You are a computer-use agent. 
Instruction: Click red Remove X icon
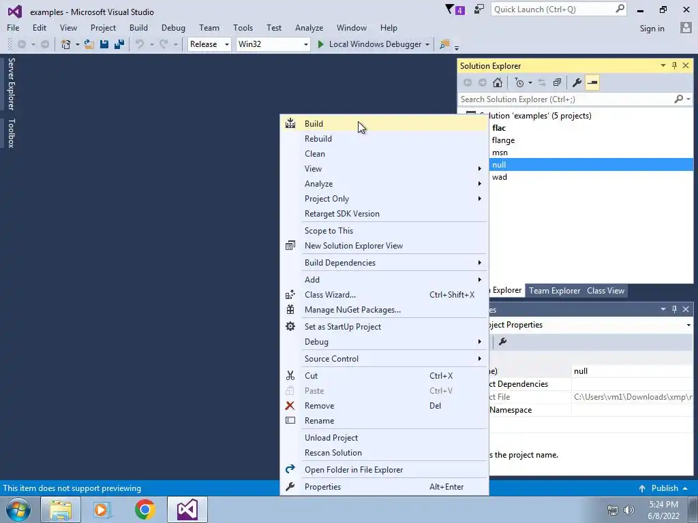point(290,406)
